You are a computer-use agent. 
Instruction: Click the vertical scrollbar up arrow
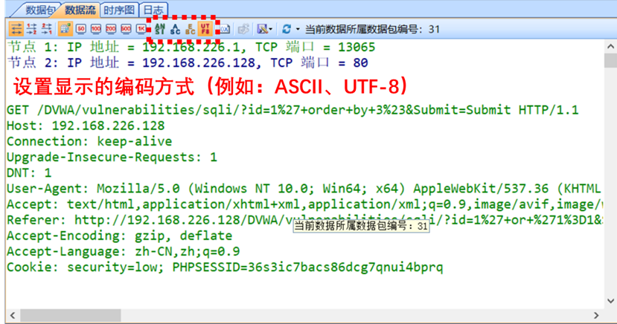point(611,46)
